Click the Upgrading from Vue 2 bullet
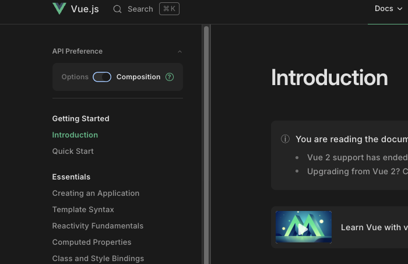 (x=357, y=171)
